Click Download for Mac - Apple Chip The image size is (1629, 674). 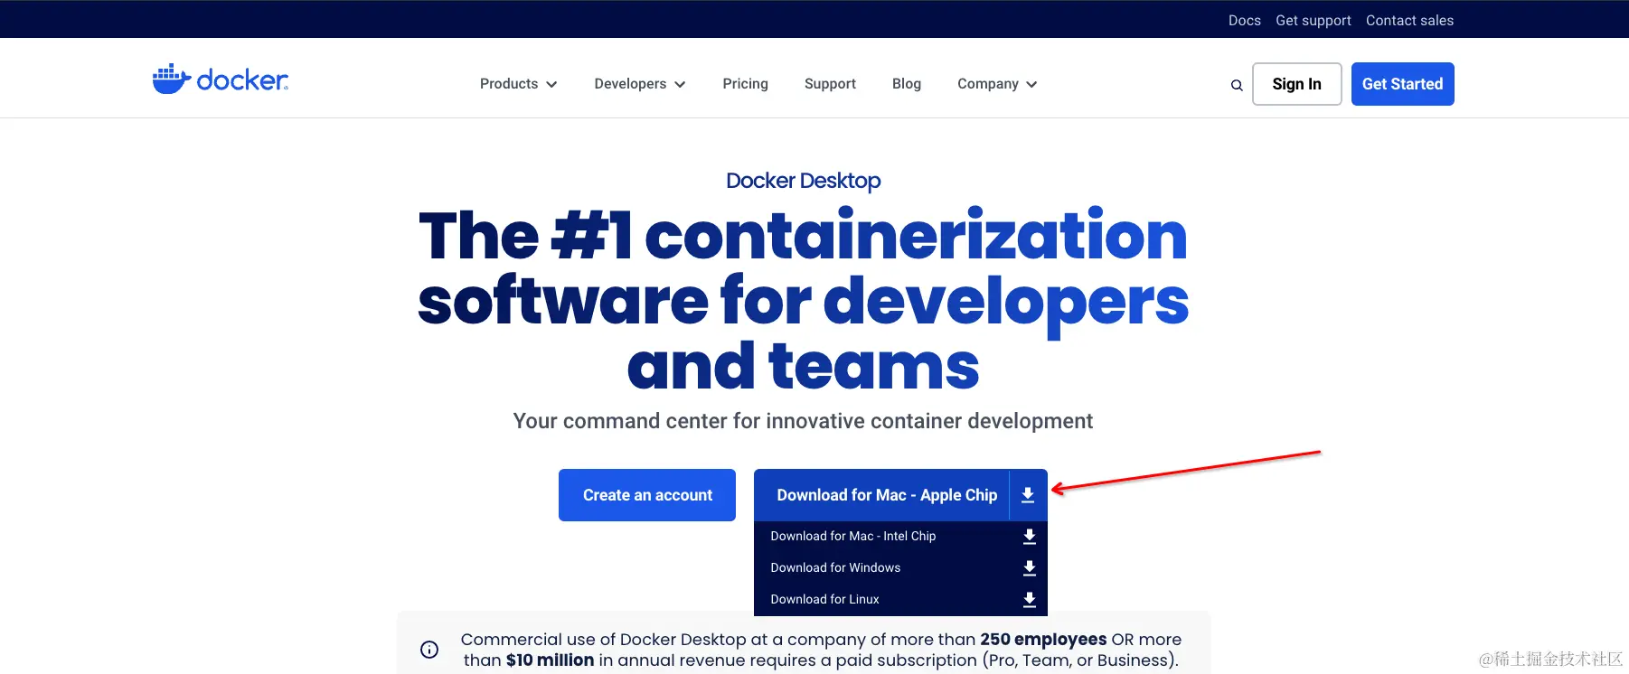point(887,495)
